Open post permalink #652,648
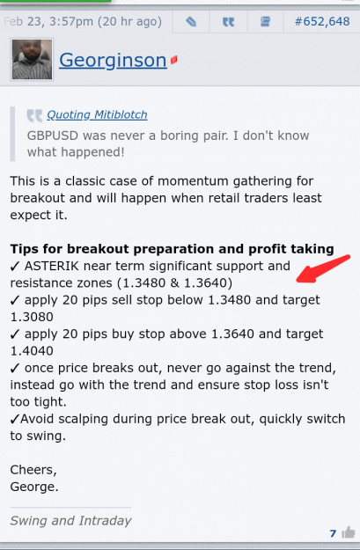The height and width of the screenshot is (550, 360). tap(322, 22)
